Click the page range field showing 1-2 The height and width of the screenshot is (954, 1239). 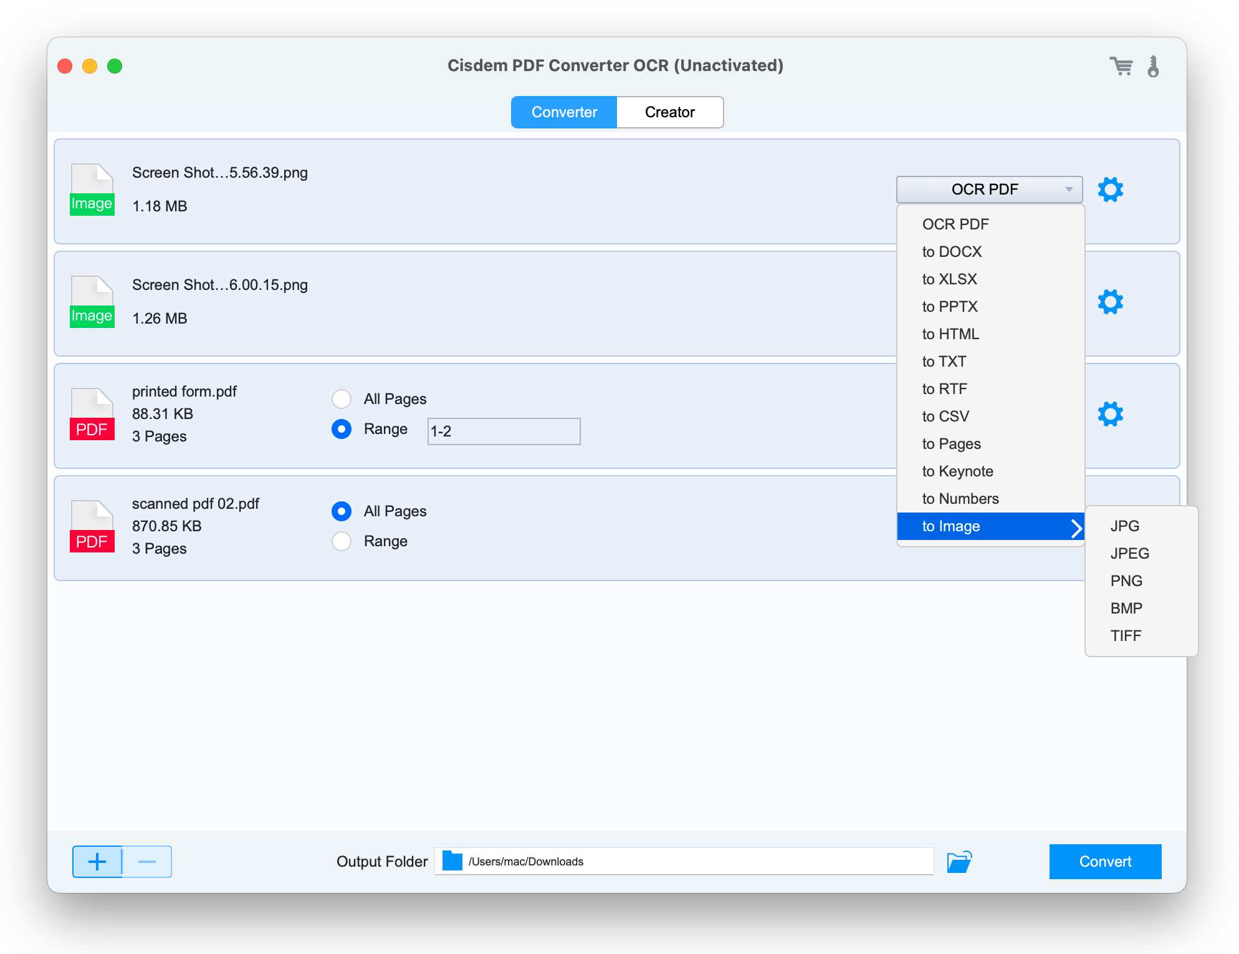[504, 431]
